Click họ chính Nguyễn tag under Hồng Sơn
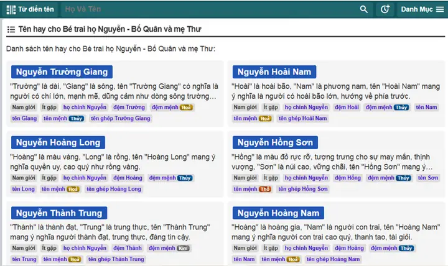Screen dimensions: 448x266 click(x=306, y=178)
